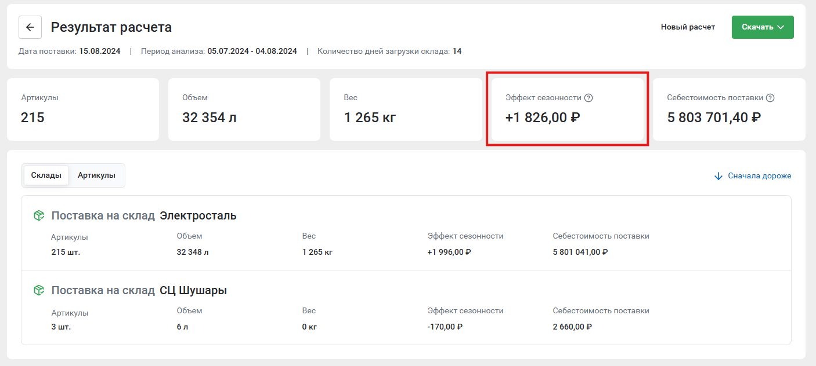The height and width of the screenshot is (366, 816).
Task: Open the delivery cost price help icon
Action: click(770, 98)
